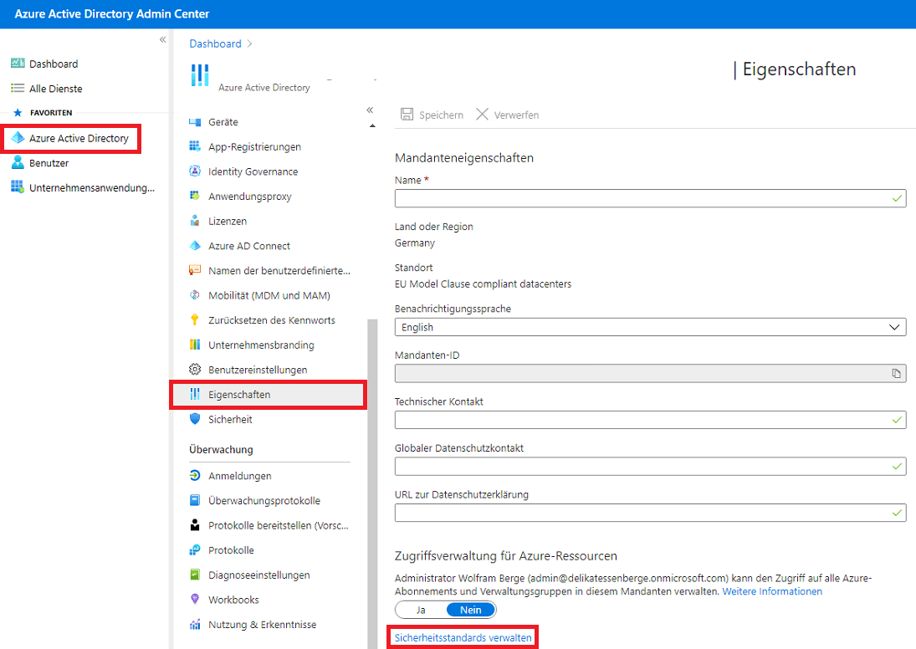Screen dimensions: 916x649
Task: Click the App-Registrierungen icon
Action: [195, 146]
